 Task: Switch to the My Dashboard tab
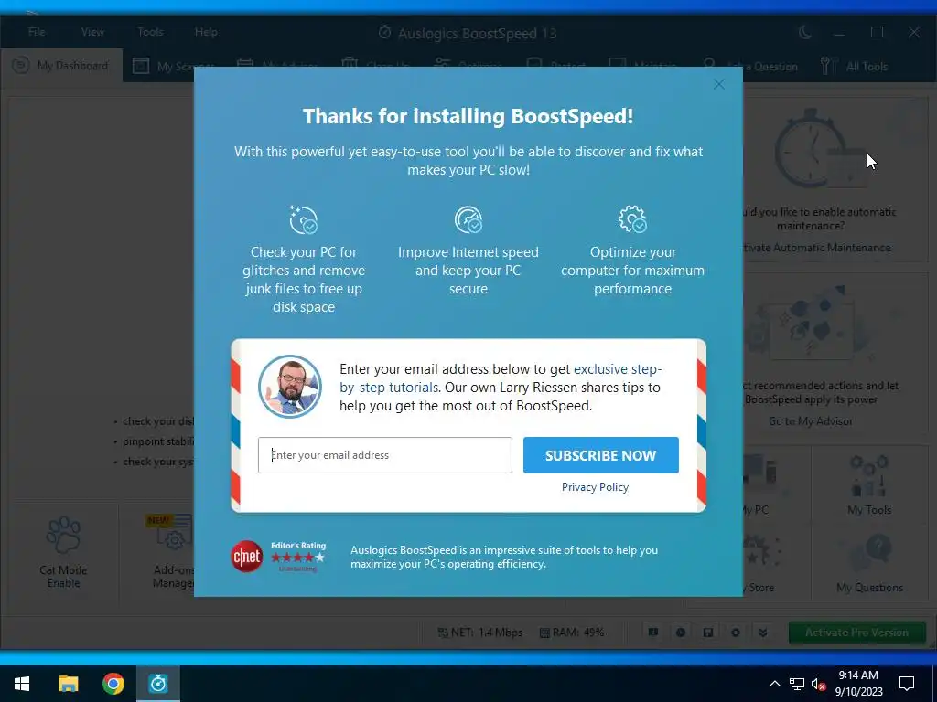pos(61,65)
